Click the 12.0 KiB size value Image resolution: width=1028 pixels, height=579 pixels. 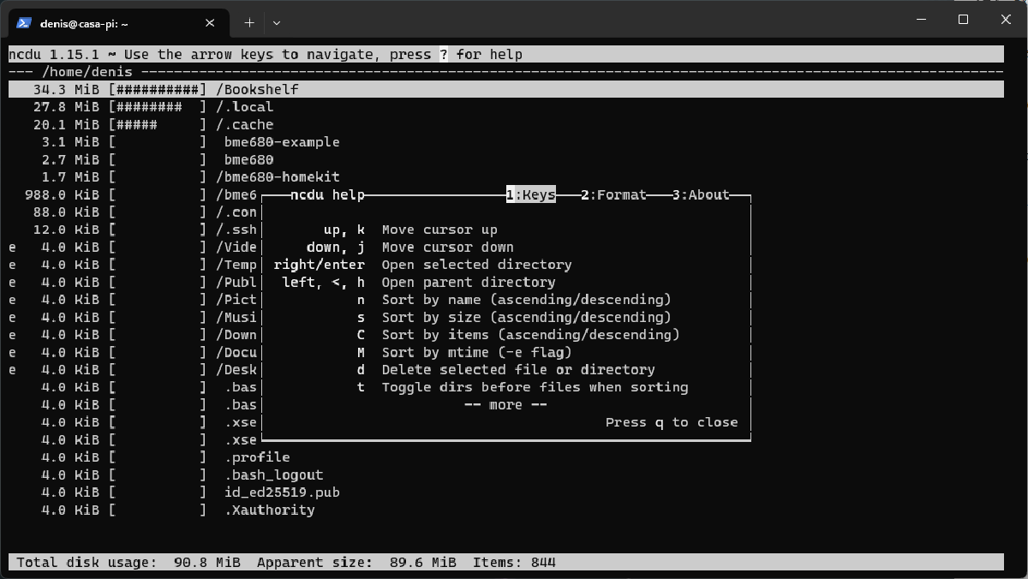66,230
